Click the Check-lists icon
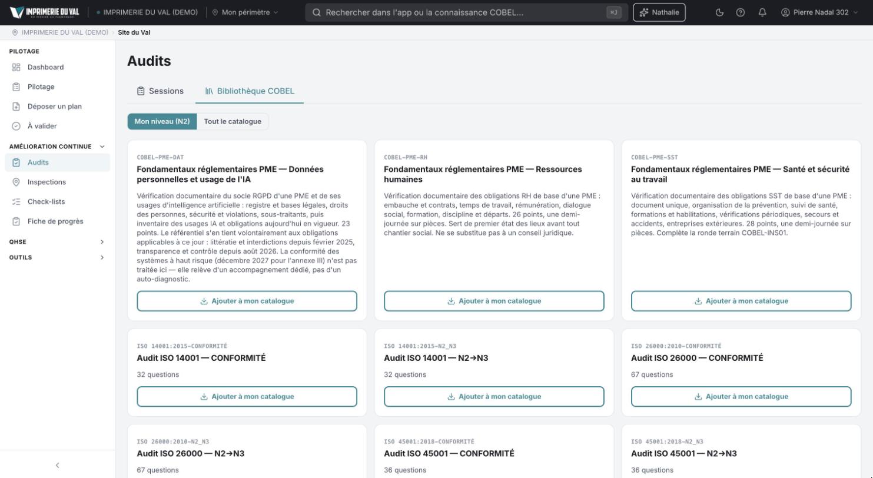This screenshot has height=478, width=873. [x=16, y=201]
